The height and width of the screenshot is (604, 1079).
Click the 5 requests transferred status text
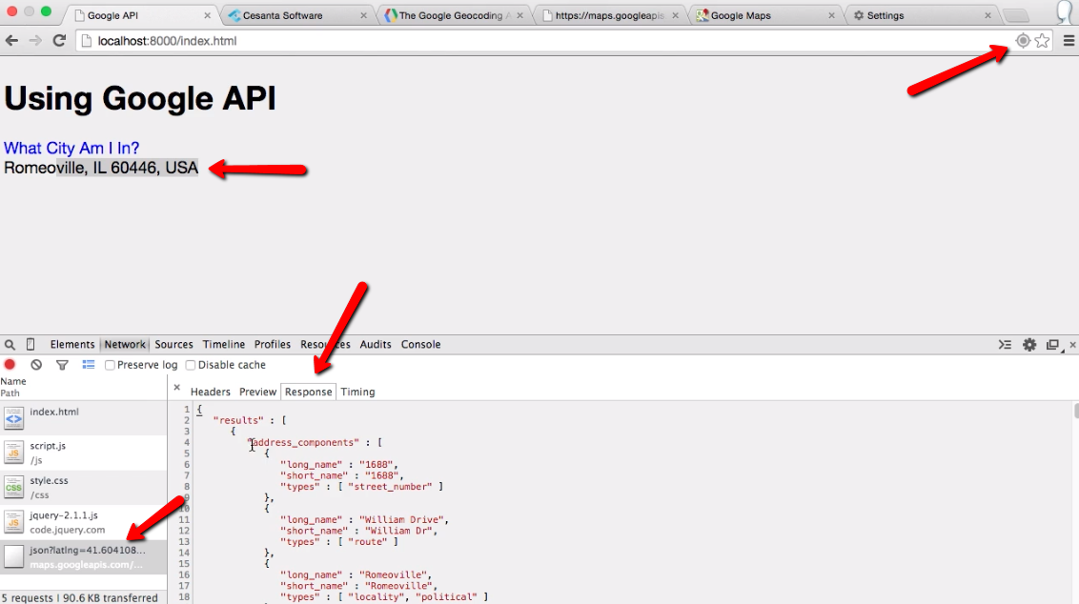click(x=80, y=598)
